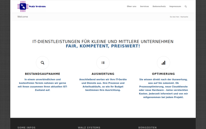The height and width of the screenshot is (129, 206).
Task: Click the Welcome page title
Action: [23, 17]
